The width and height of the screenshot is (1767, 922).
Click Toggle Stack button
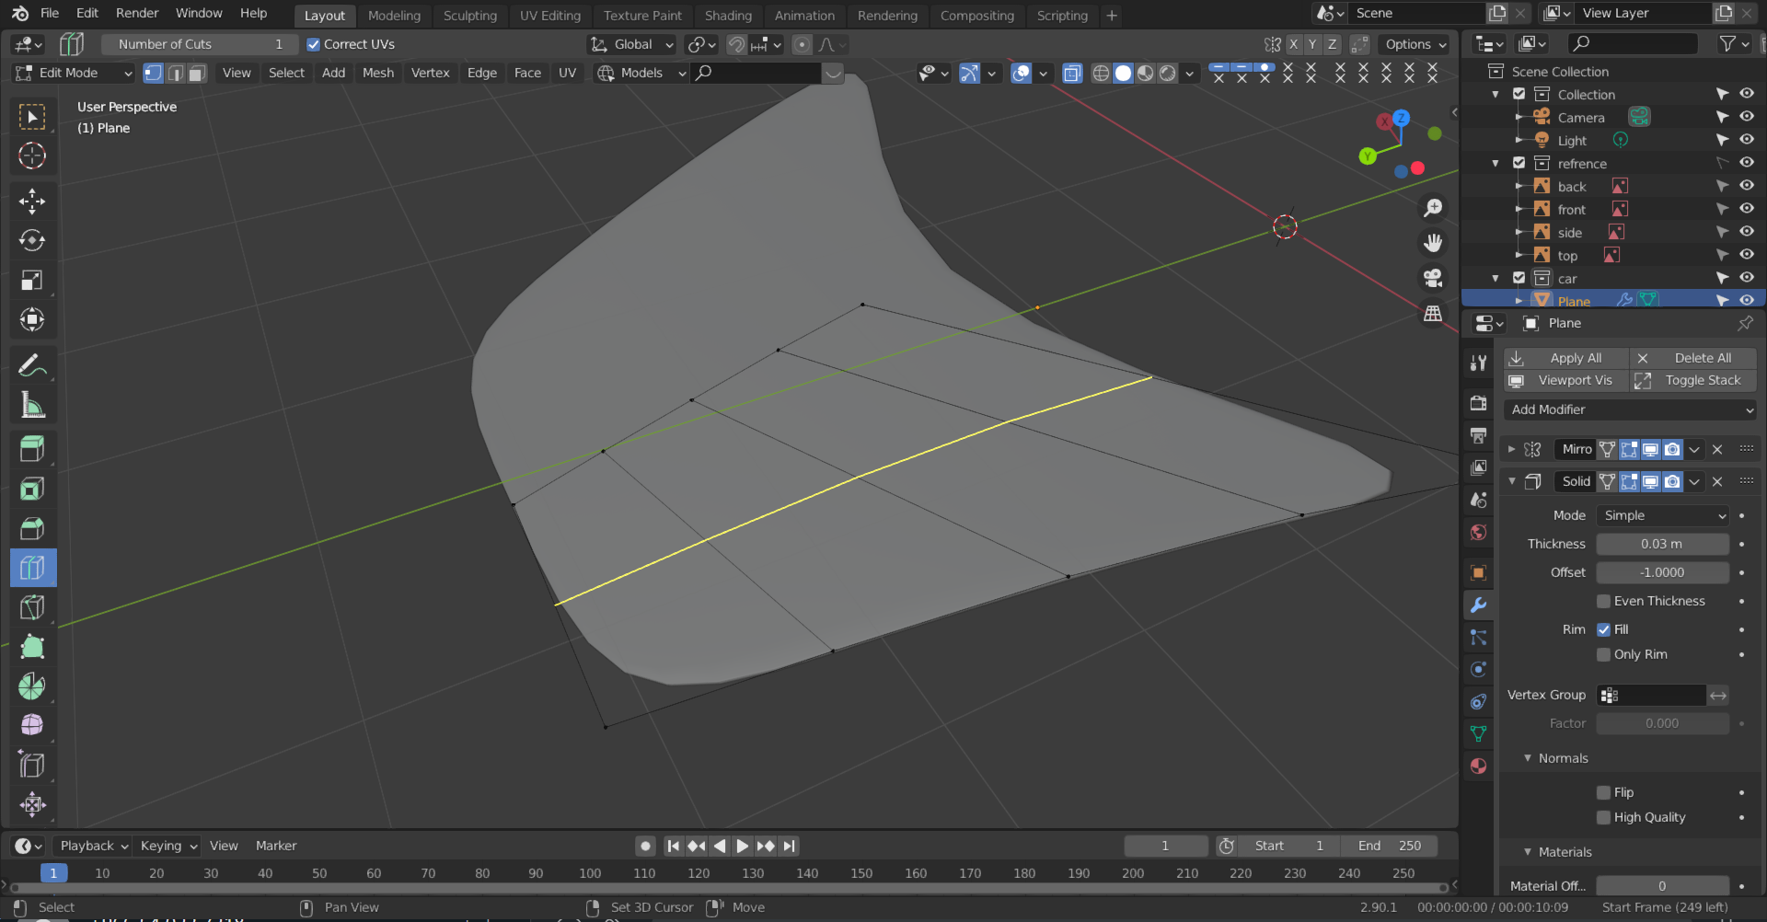1693,380
